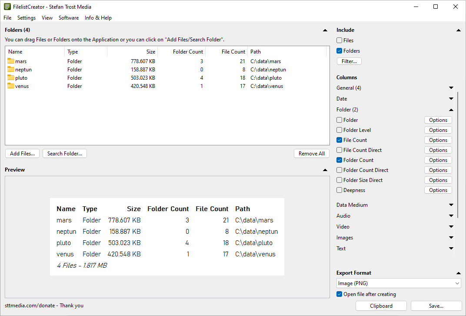Click the venus folder icon
The width and height of the screenshot is (466, 316).
tap(11, 86)
